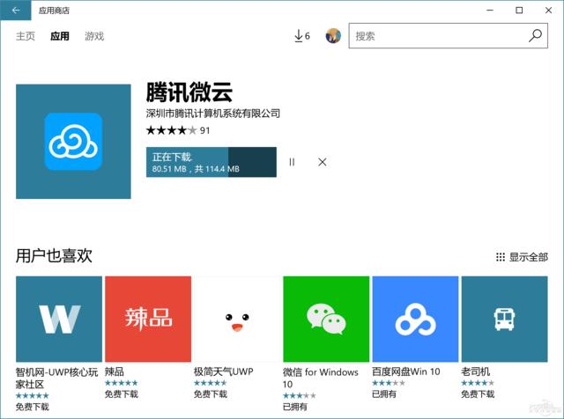
Task: Click 显示全部 to show all
Action: [522, 257]
